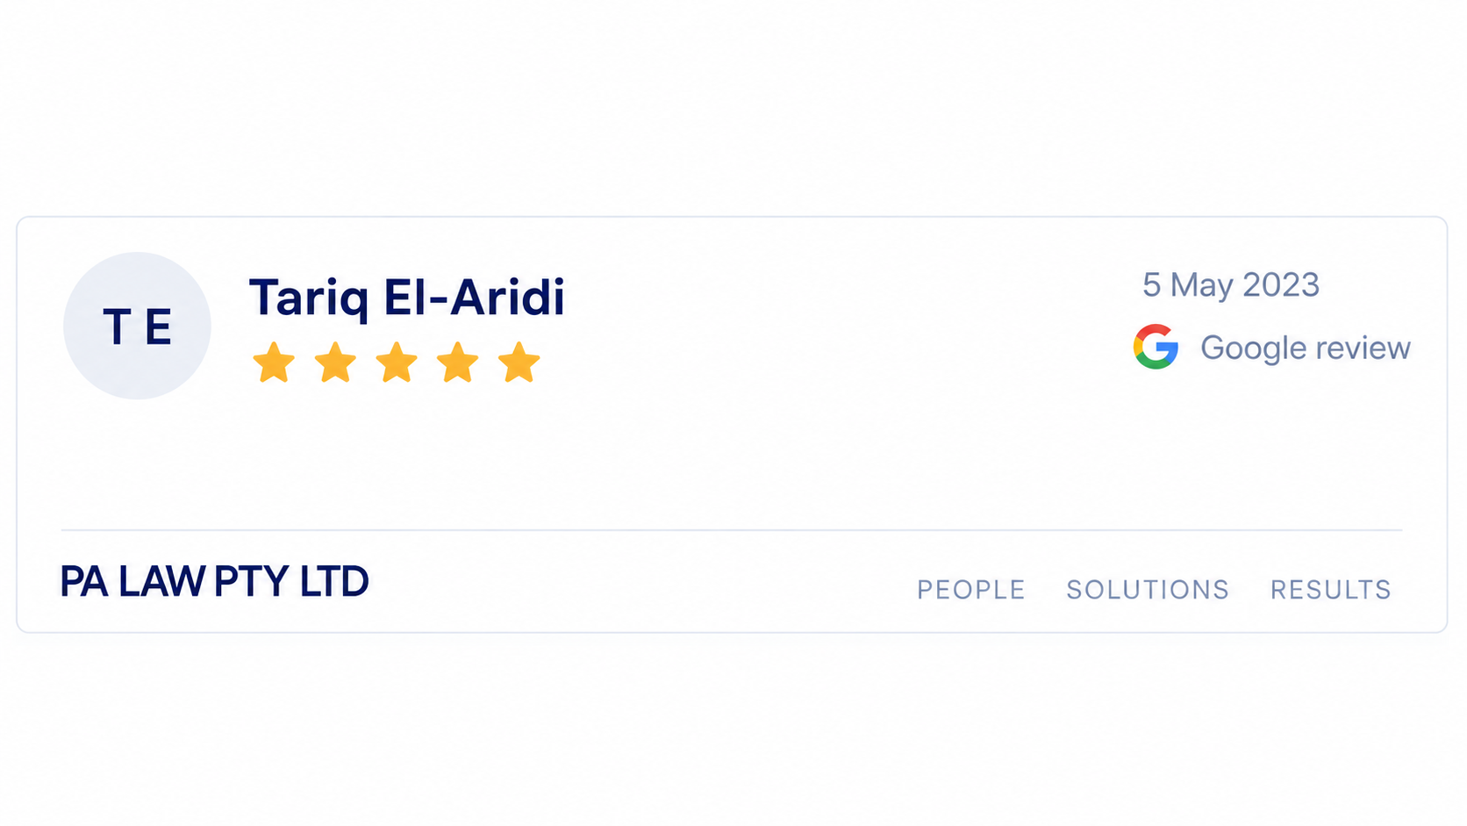Image resolution: width=1467 pixels, height=826 pixels.
Task: Open the Google review link text
Action: tap(1305, 348)
